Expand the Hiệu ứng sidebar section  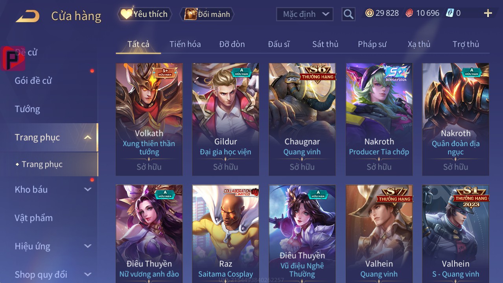[x=88, y=246]
